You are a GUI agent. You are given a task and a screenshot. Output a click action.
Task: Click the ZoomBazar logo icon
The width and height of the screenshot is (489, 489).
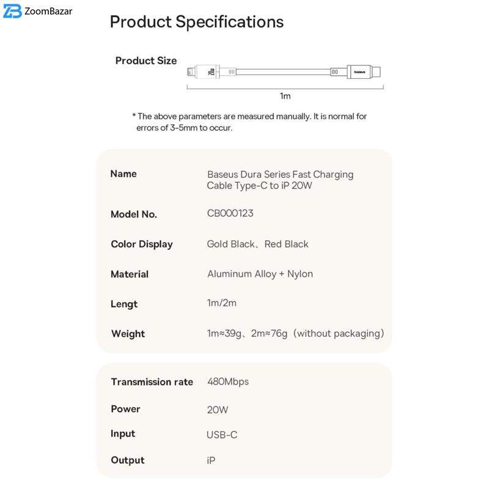pyautogui.click(x=12, y=12)
